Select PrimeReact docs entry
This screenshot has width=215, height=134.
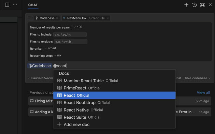click(114, 88)
